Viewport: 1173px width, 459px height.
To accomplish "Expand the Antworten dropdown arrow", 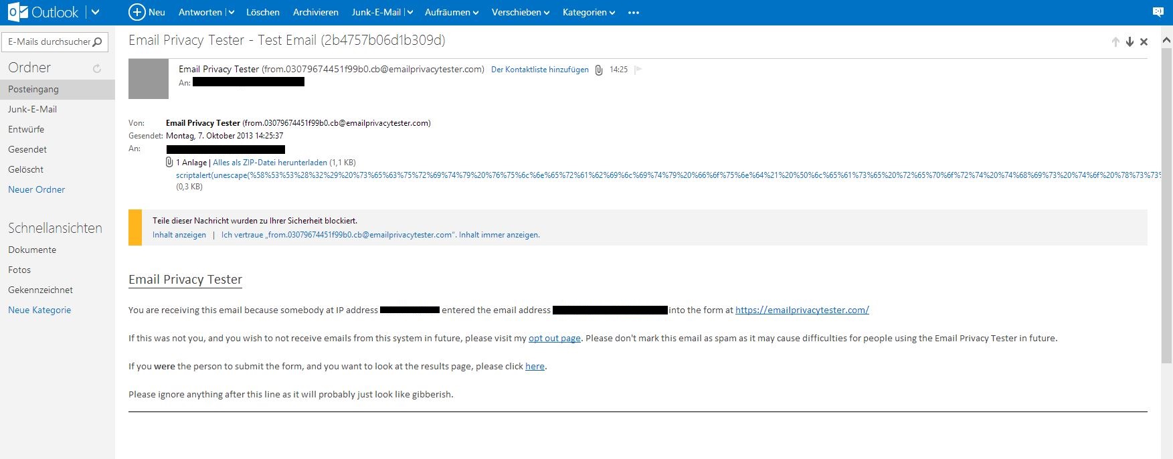I will tap(231, 13).
